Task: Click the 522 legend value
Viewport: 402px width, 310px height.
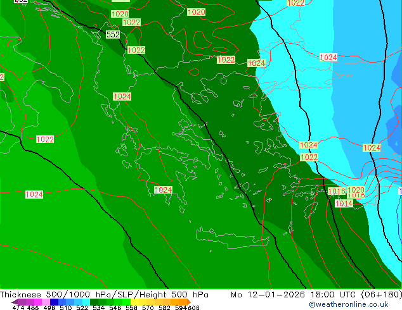Action: pos(82,307)
